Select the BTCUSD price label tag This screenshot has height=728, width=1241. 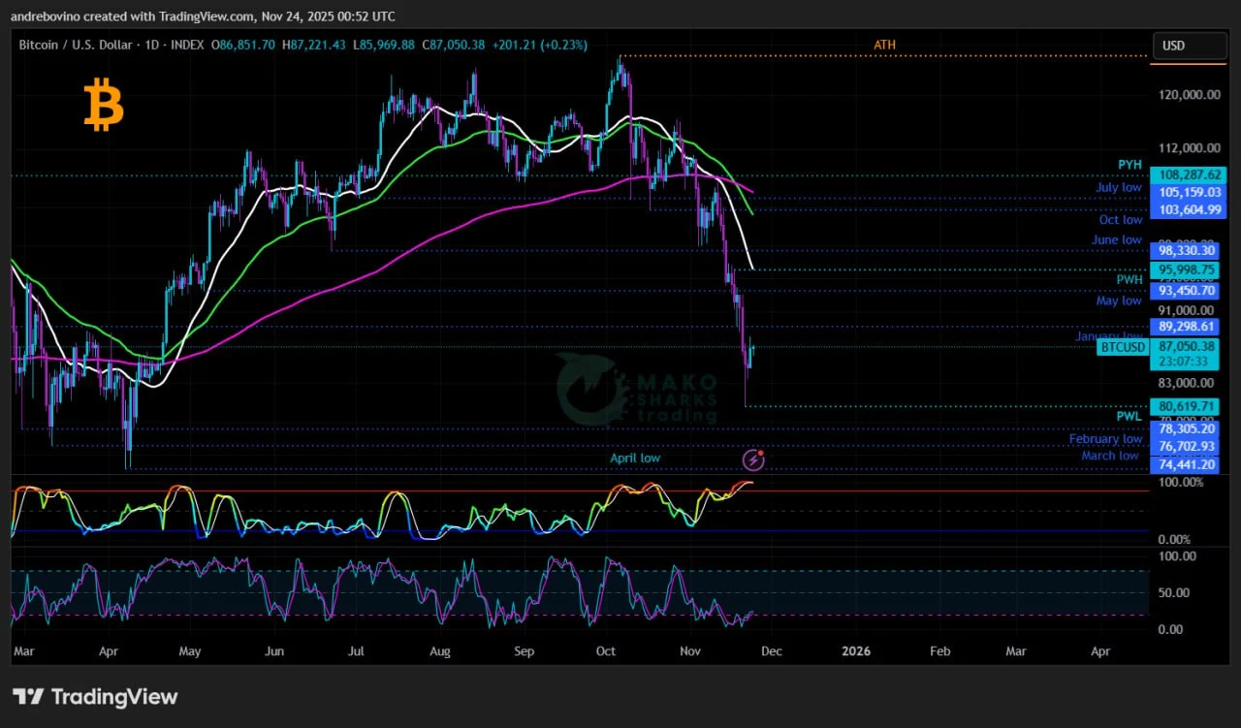point(1122,347)
